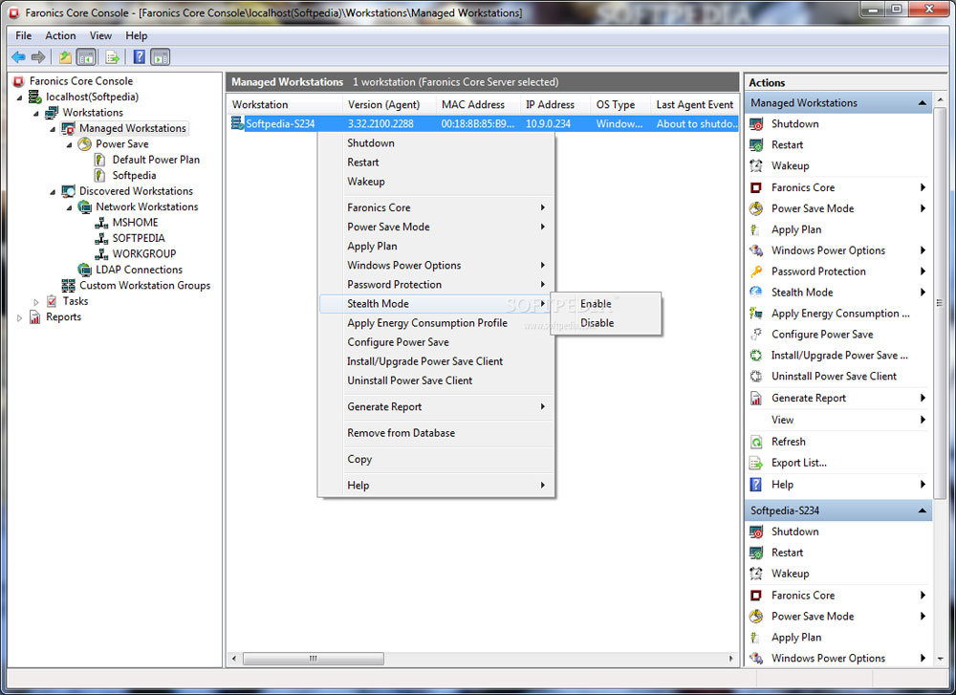Select the Default Power Plan tree item
The width and height of the screenshot is (956, 695).
coord(156,160)
